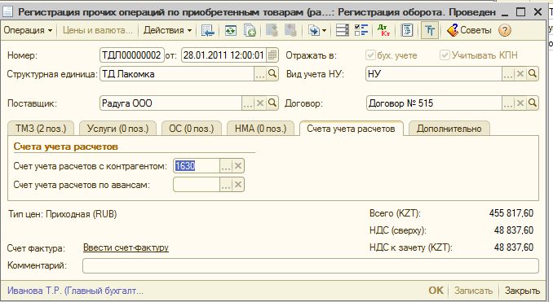Show Дт/Кт postings of the document
Viewport: 553px width, 302px height.
[383, 30]
